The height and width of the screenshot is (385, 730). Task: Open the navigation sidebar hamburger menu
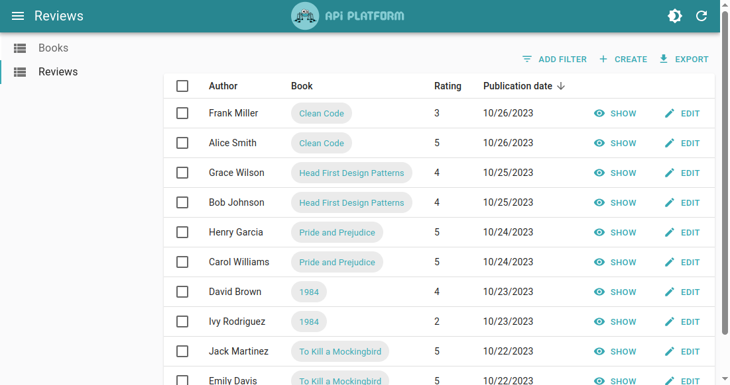coord(18,16)
